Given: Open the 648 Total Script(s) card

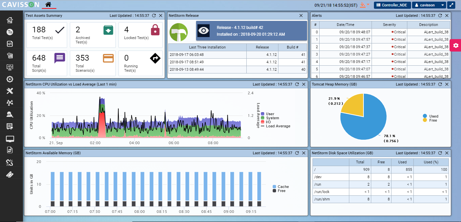Looking at the screenshot, I should 47,63.
